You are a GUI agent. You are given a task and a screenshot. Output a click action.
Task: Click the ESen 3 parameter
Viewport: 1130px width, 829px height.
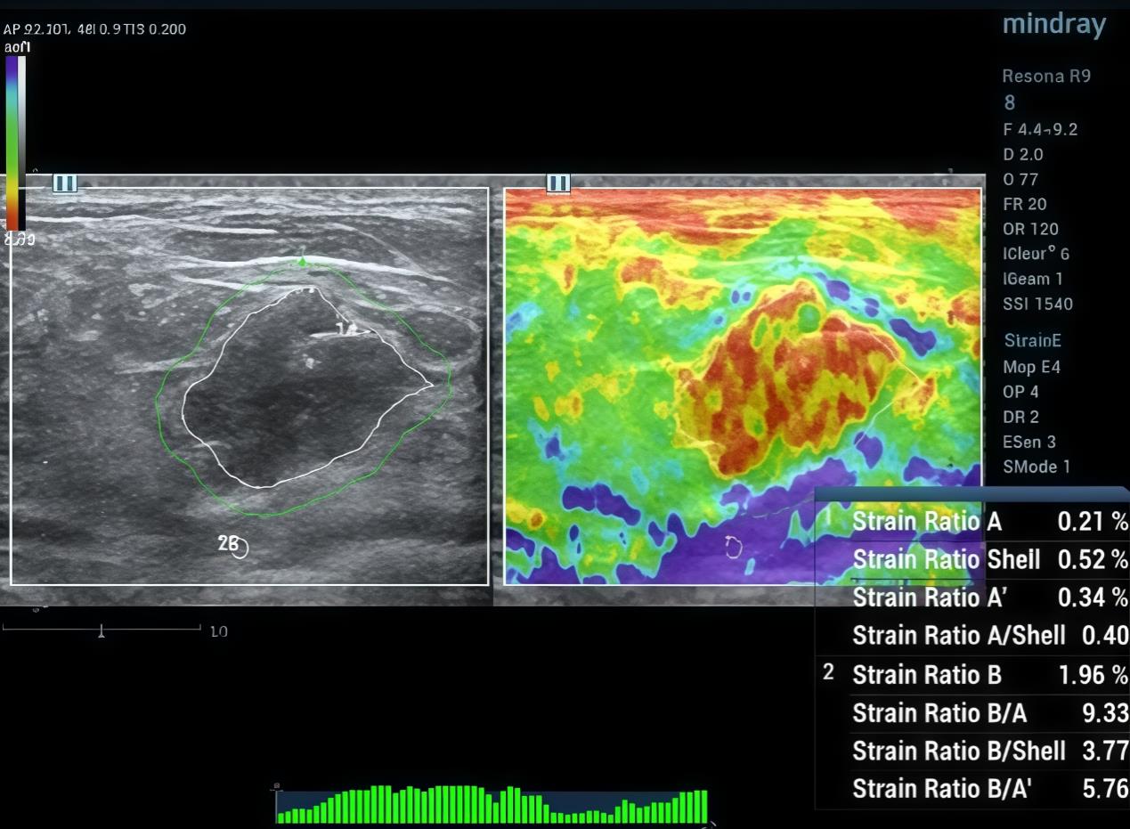pyautogui.click(x=1029, y=442)
